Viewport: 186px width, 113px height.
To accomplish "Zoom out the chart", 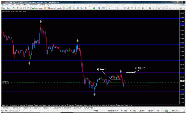I will coord(82,8).
